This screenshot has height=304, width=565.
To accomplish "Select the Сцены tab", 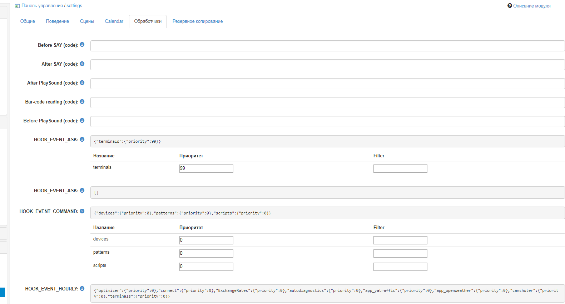I will click(x=87, y=21).
